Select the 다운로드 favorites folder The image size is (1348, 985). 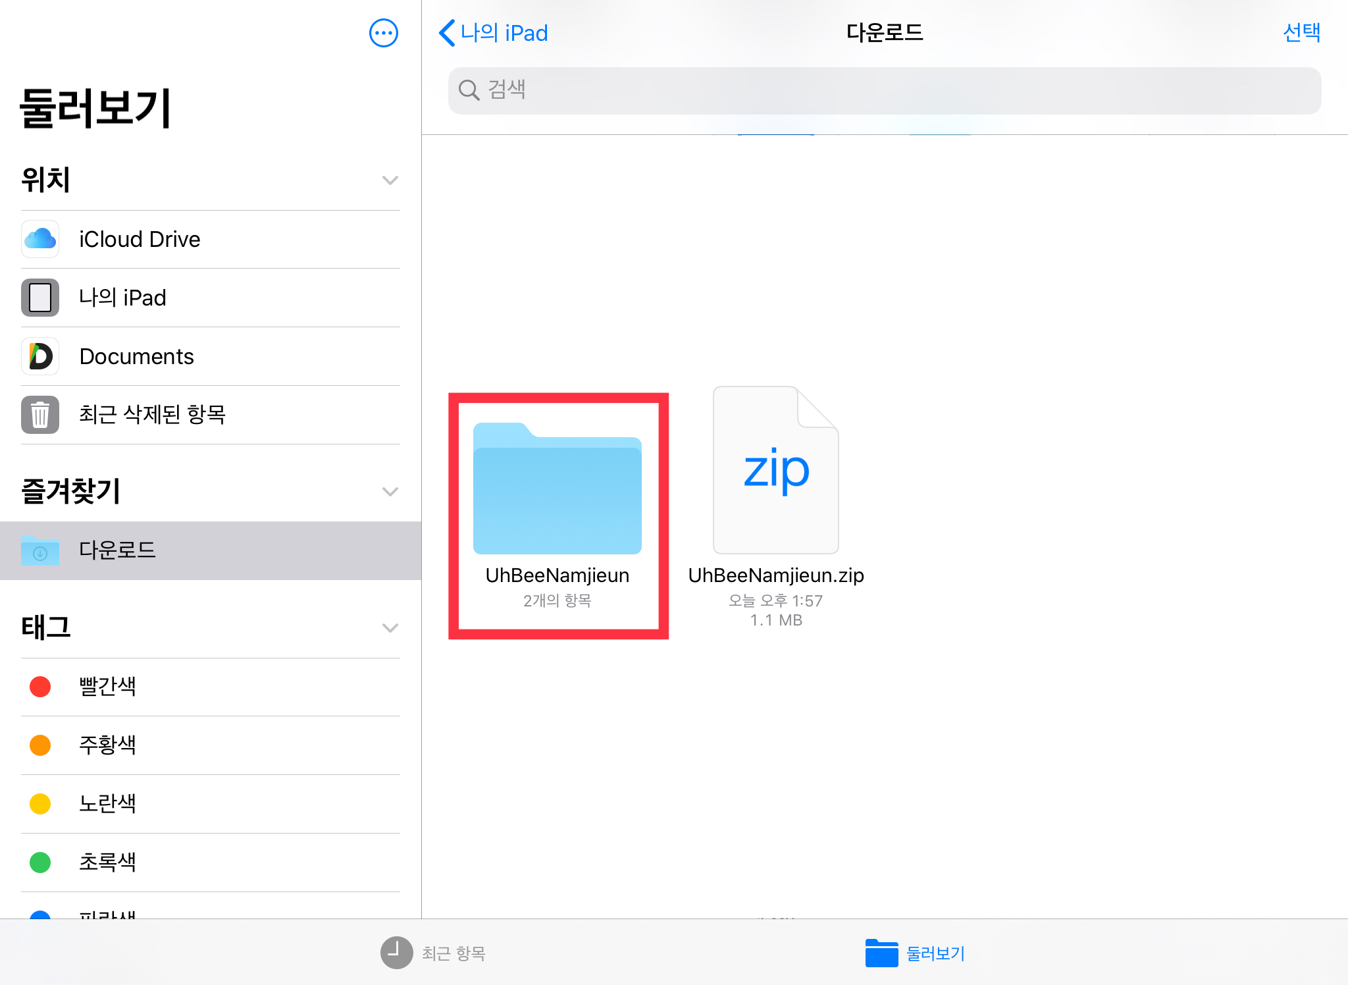[117, 550]
